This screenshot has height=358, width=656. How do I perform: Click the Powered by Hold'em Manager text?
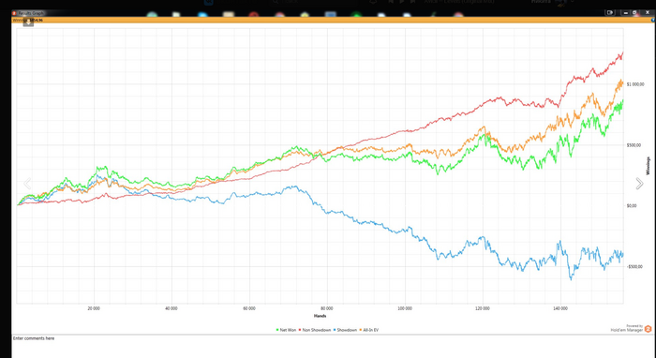(627, 328)
